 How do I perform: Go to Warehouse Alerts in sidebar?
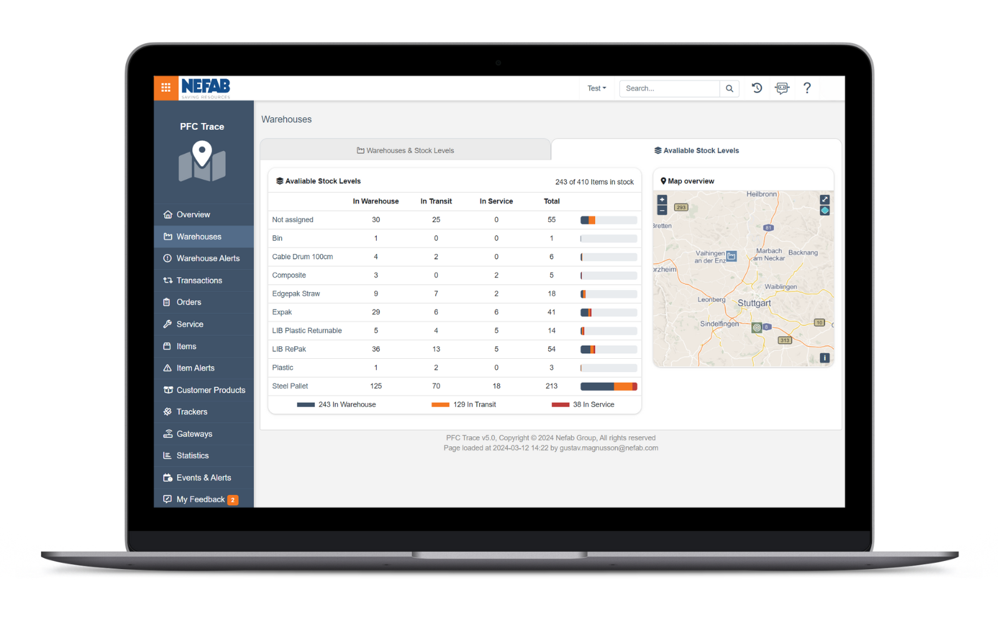click(208, 258)
